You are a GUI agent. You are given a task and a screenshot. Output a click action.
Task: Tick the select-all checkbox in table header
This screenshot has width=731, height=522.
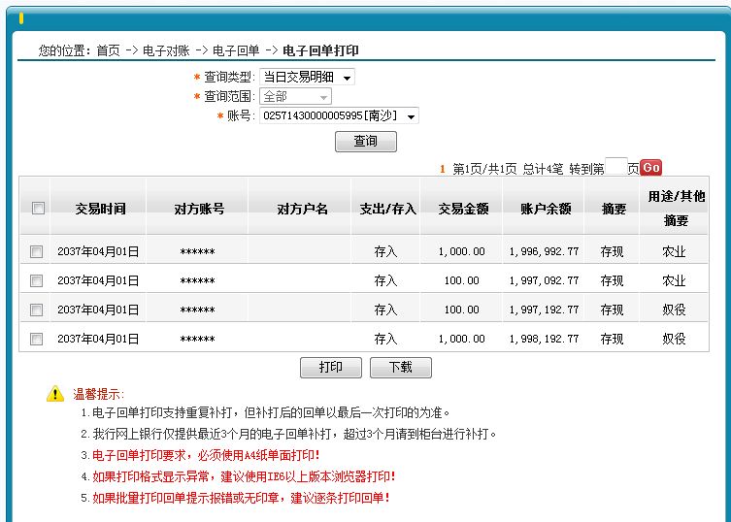(x=38, y=208)
